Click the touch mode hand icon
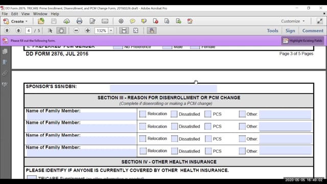This screenshot has height=184, width=327. coord(152,31)
